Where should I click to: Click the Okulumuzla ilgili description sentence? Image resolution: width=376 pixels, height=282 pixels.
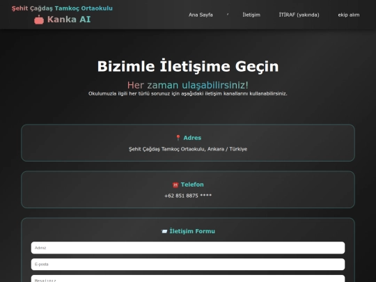coord(188,93)
